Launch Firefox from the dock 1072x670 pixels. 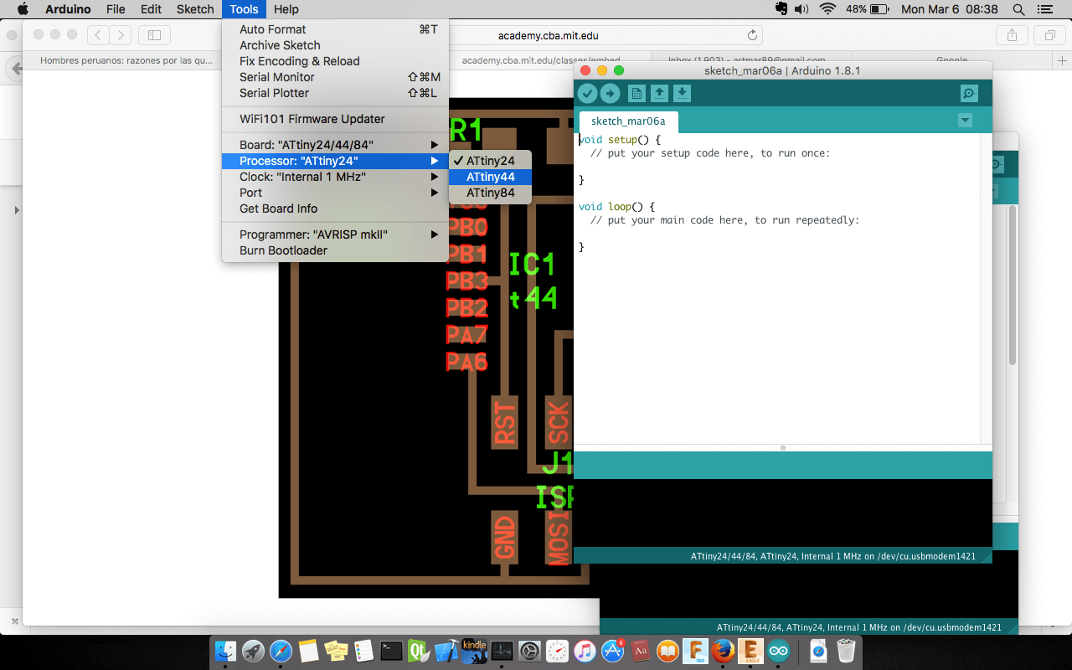[722, 650]
